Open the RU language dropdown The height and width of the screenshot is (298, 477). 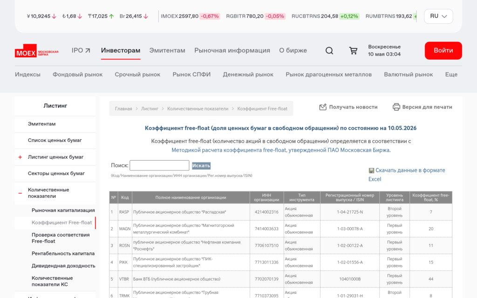(438, 16)
